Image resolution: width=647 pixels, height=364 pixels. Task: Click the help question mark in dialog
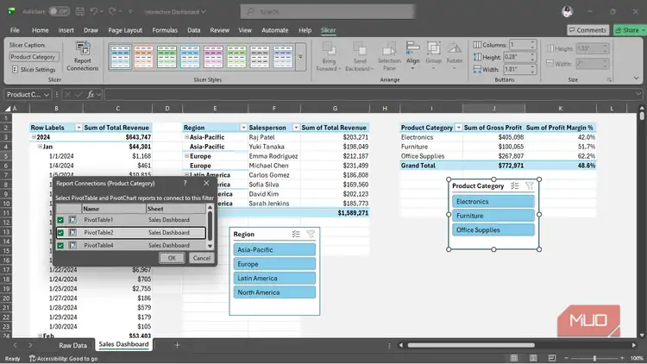click(x=185, y=183)
